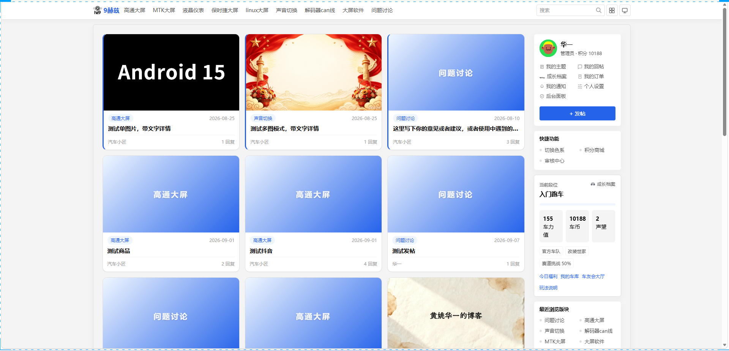
Task: Open 我的主题 in the user panel
Action: coord(553,66)
